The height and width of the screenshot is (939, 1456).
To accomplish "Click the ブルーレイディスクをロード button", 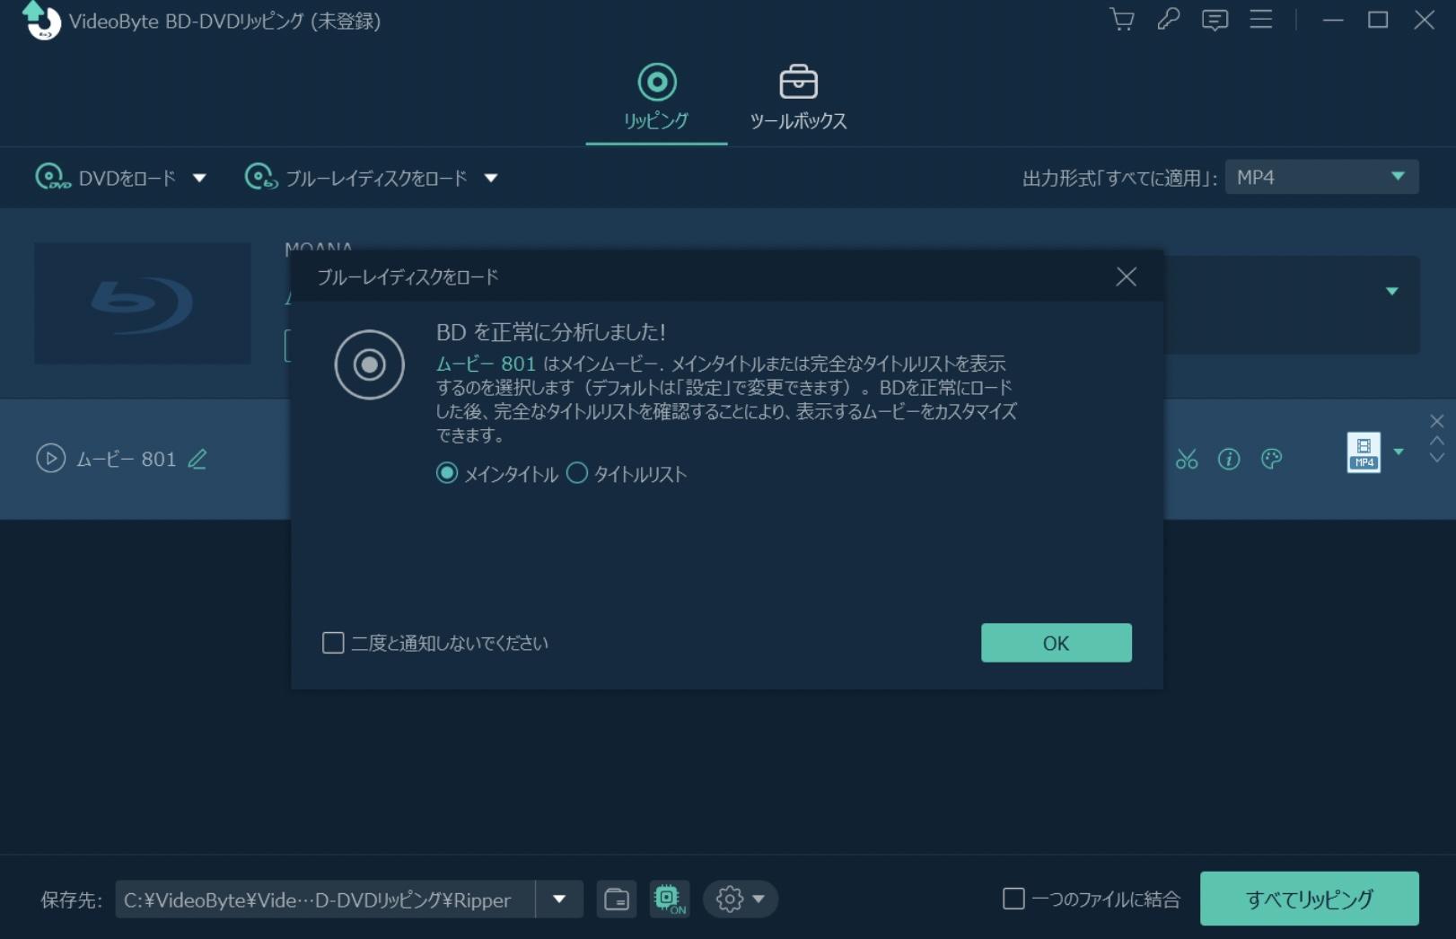I will click(356, 178).
